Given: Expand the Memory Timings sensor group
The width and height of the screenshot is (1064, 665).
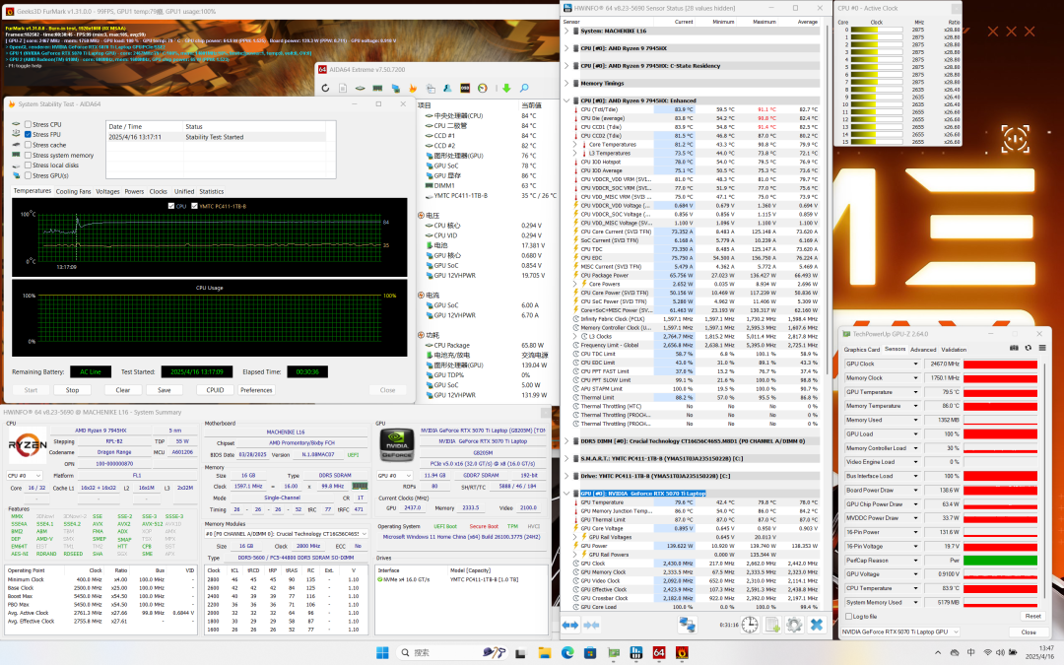Looking at the screenshot, I should pos(566,84).
